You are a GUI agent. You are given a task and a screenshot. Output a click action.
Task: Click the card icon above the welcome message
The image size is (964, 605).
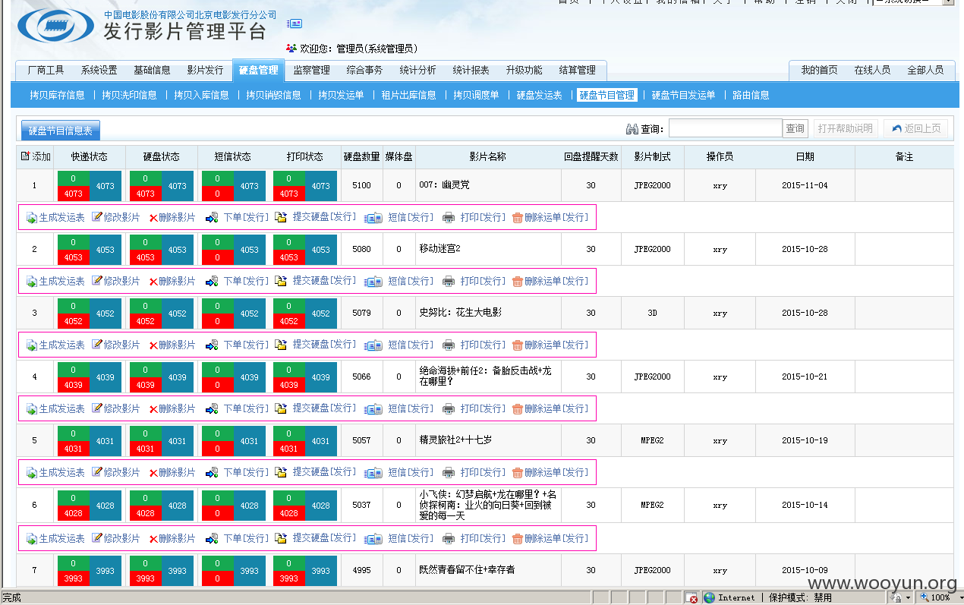pyautogui.click(x=295, y=24)
